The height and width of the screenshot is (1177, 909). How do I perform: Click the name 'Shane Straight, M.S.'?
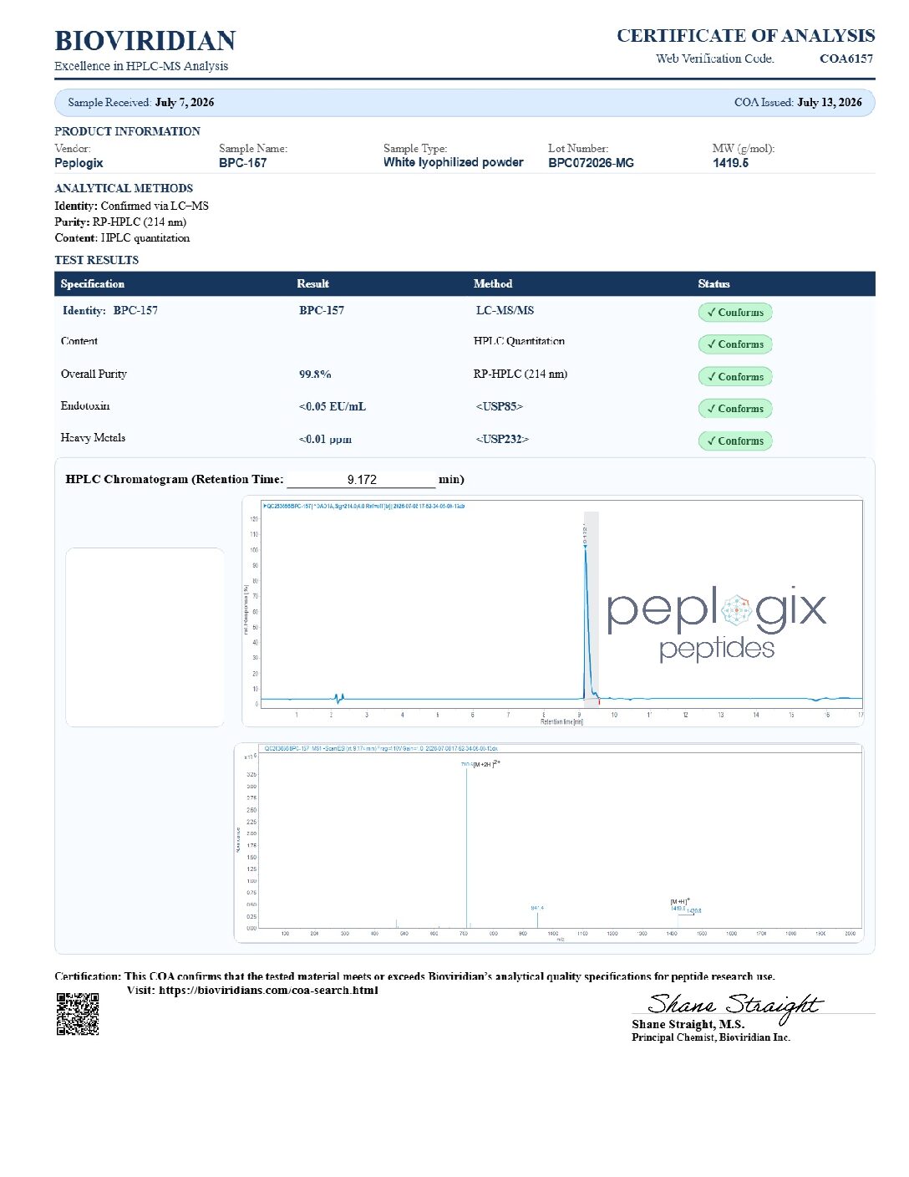click(688, 1024)
